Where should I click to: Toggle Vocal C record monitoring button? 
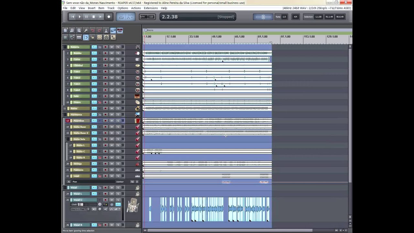(x=94, y=209)
